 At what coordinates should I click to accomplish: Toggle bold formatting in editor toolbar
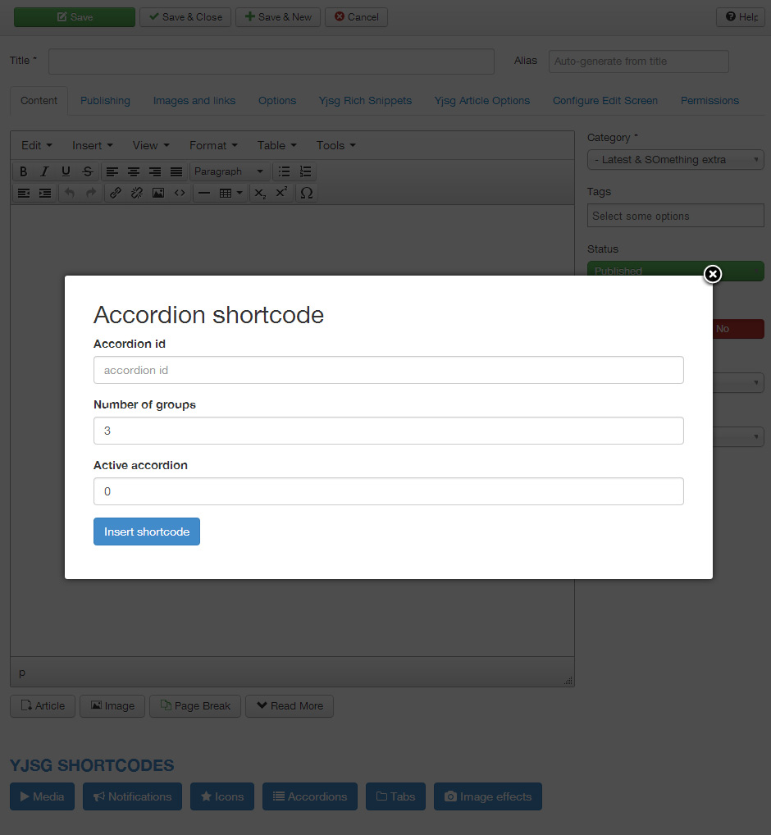[24, 171]
